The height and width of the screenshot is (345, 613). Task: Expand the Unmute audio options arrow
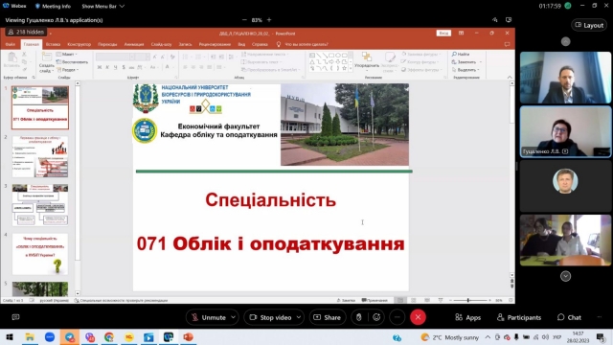[234, 317]
